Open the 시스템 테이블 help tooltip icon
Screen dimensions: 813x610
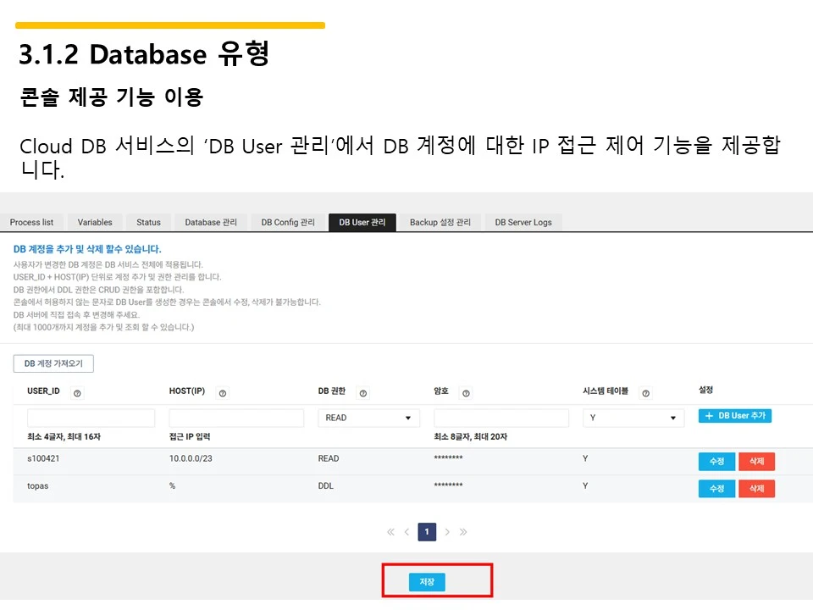tap(645, 392)
